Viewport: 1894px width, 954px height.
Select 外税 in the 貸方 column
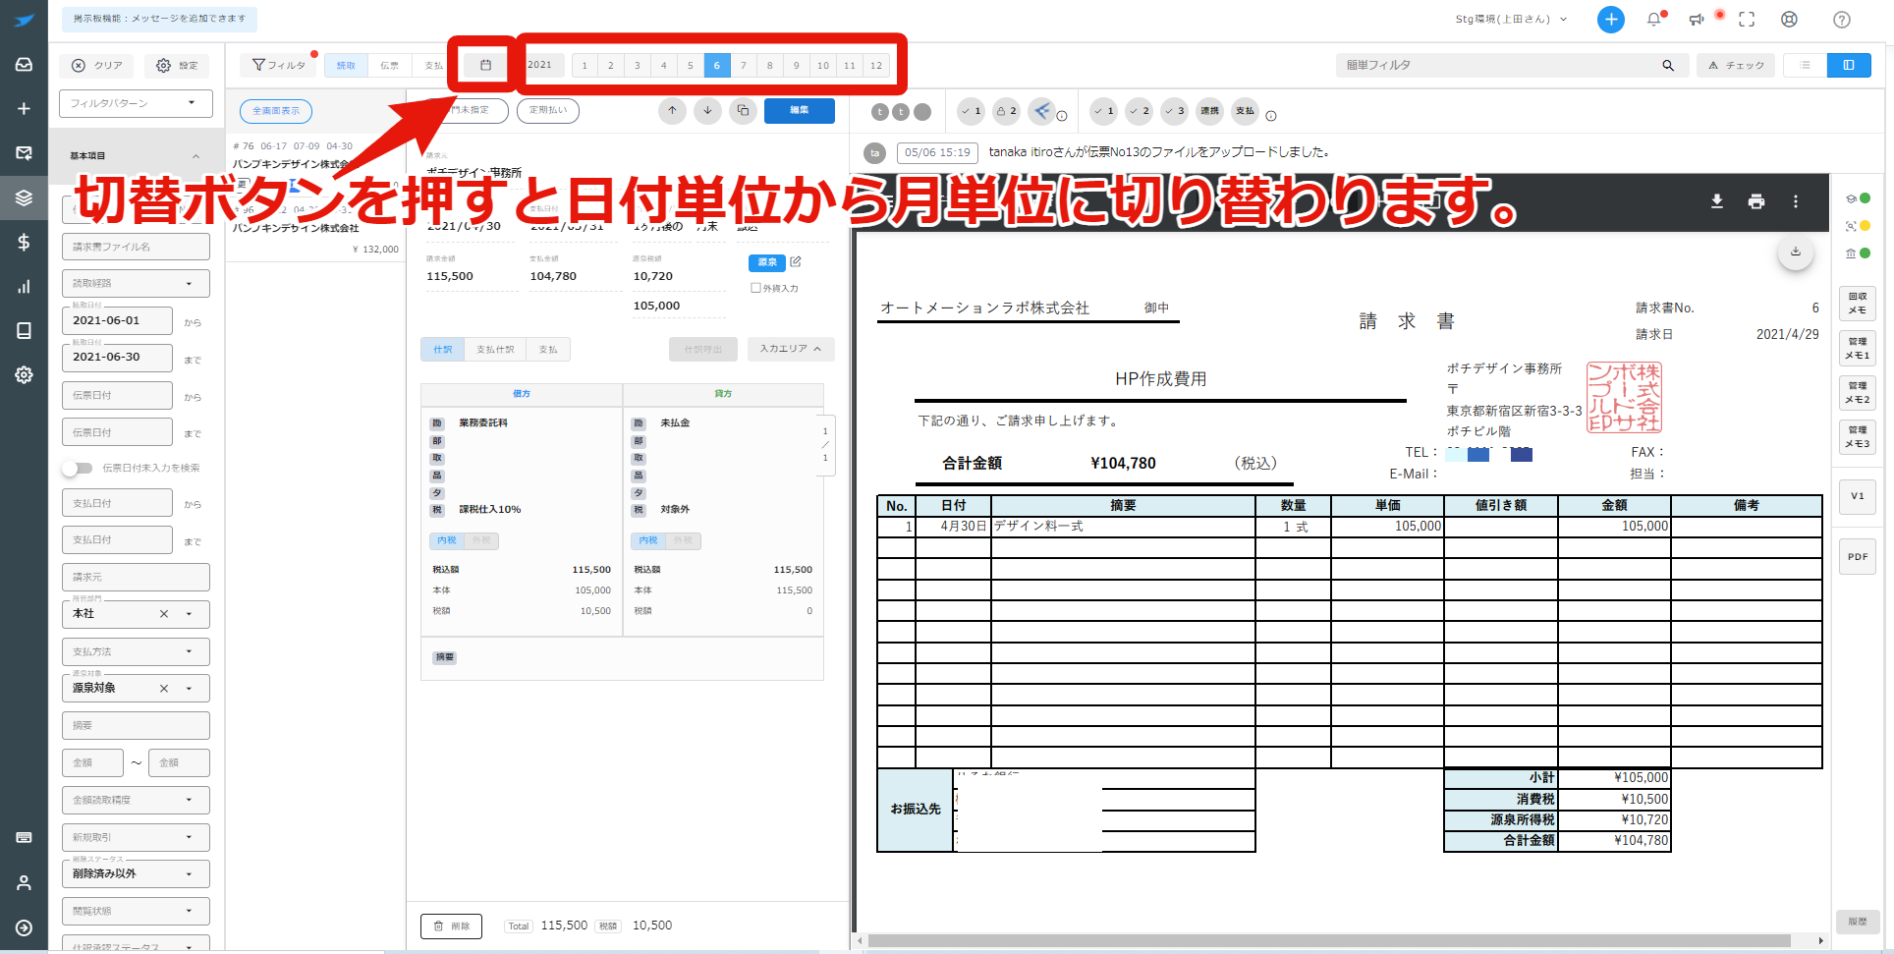coord(683,540)
